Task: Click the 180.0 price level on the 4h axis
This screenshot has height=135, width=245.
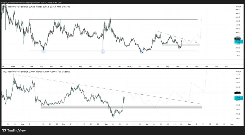Action: click(x=237, y=118)
